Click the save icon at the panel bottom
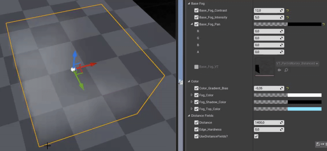This screenshot has height=151, width=327. [318, 144]
